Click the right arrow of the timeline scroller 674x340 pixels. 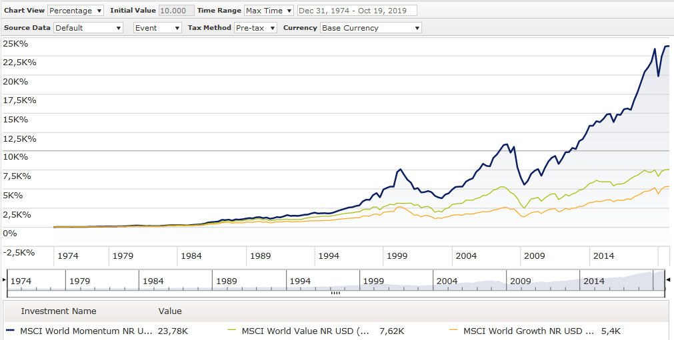(x=668, y=280)
